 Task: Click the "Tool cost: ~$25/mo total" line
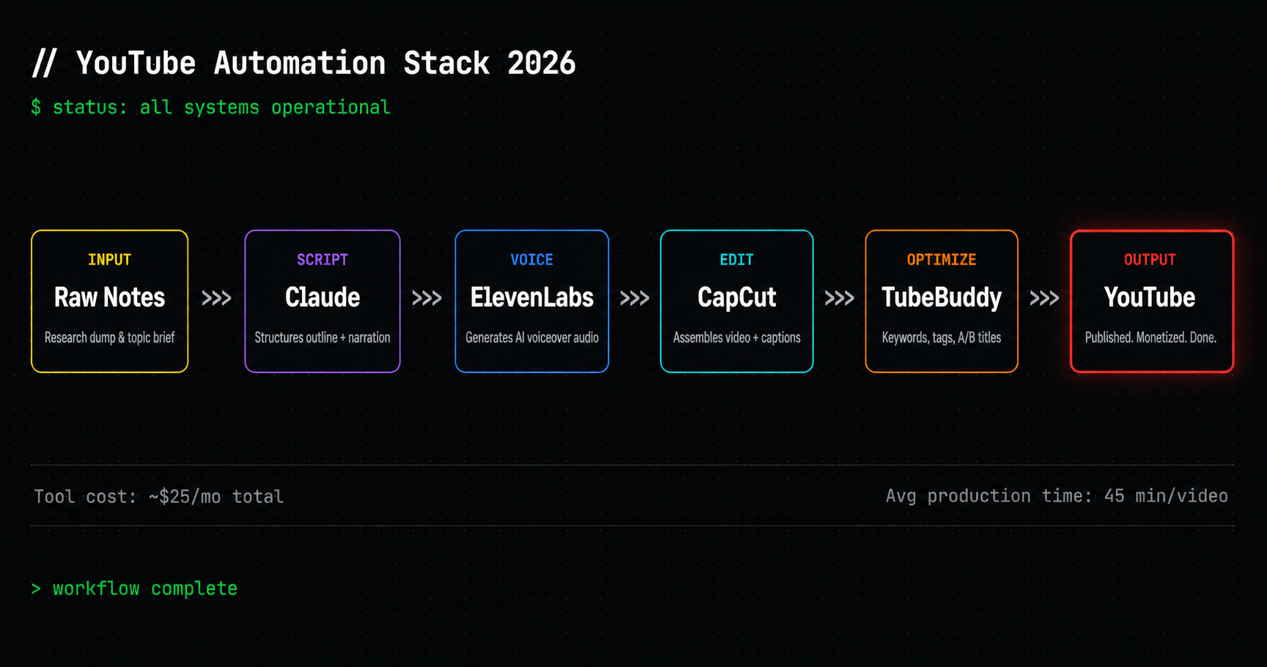(x=158, y=496)
